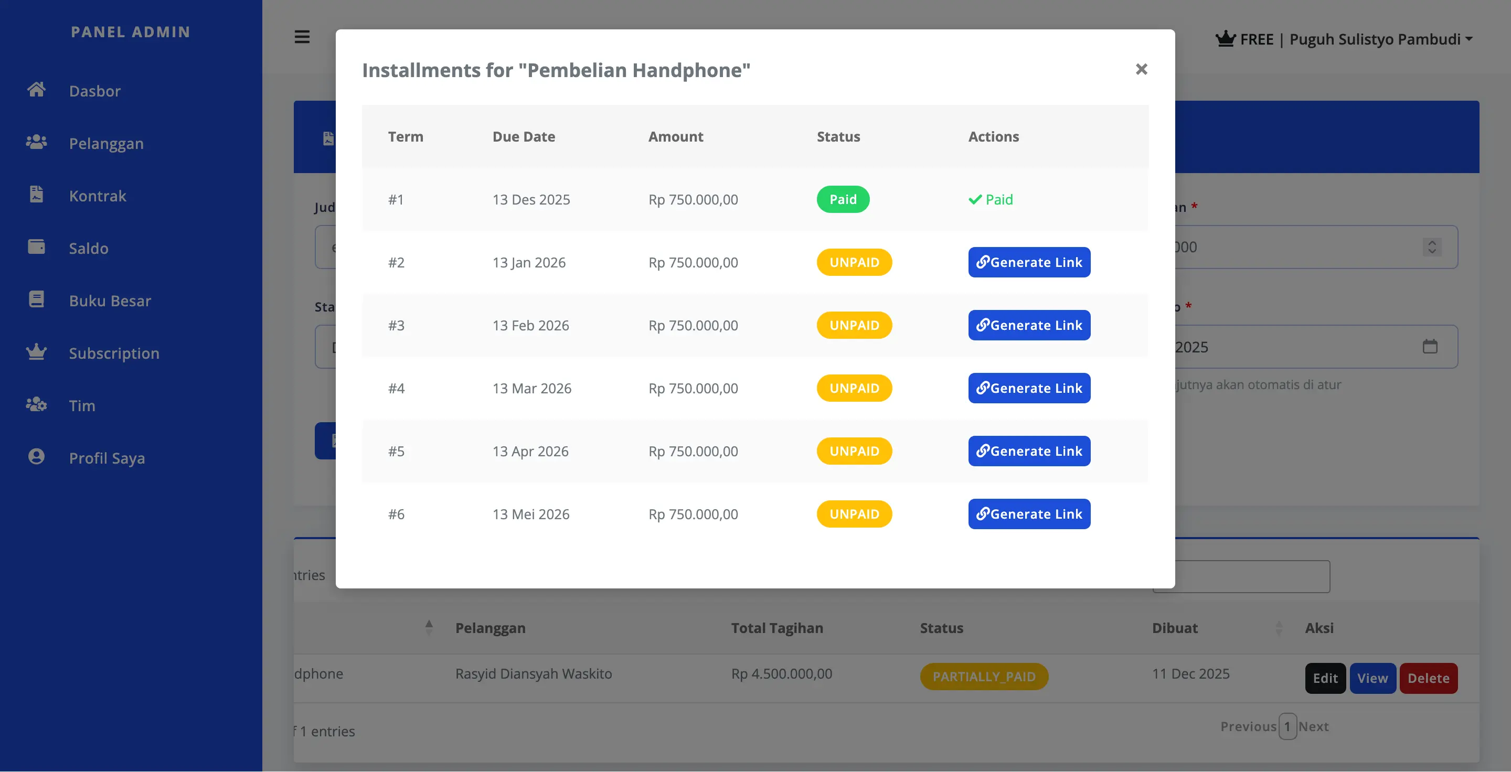The width and height of the screenshot is (1511, 772).
Task: Open Tim via the team icon
Action: tap(37, 404)
